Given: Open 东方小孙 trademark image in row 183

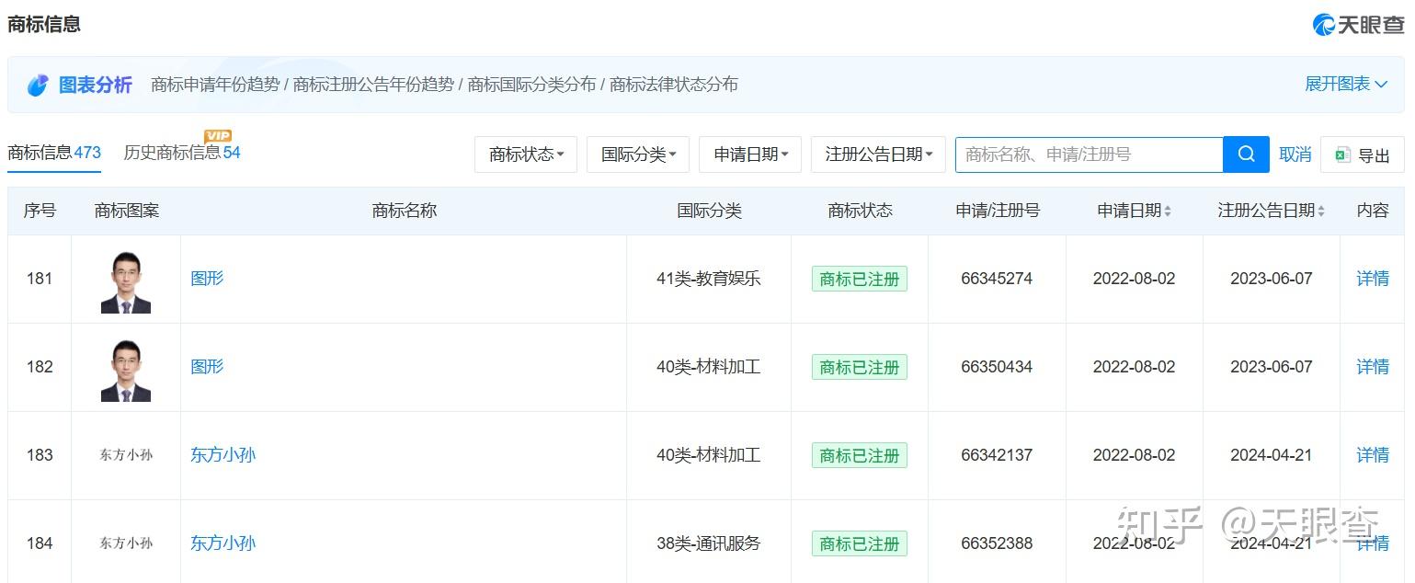Looking at the screenshot, I should 126,455.
